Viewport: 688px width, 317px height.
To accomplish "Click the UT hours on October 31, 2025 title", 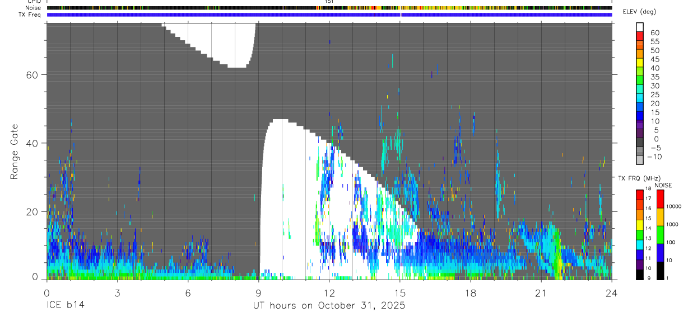I will (329, 305).
